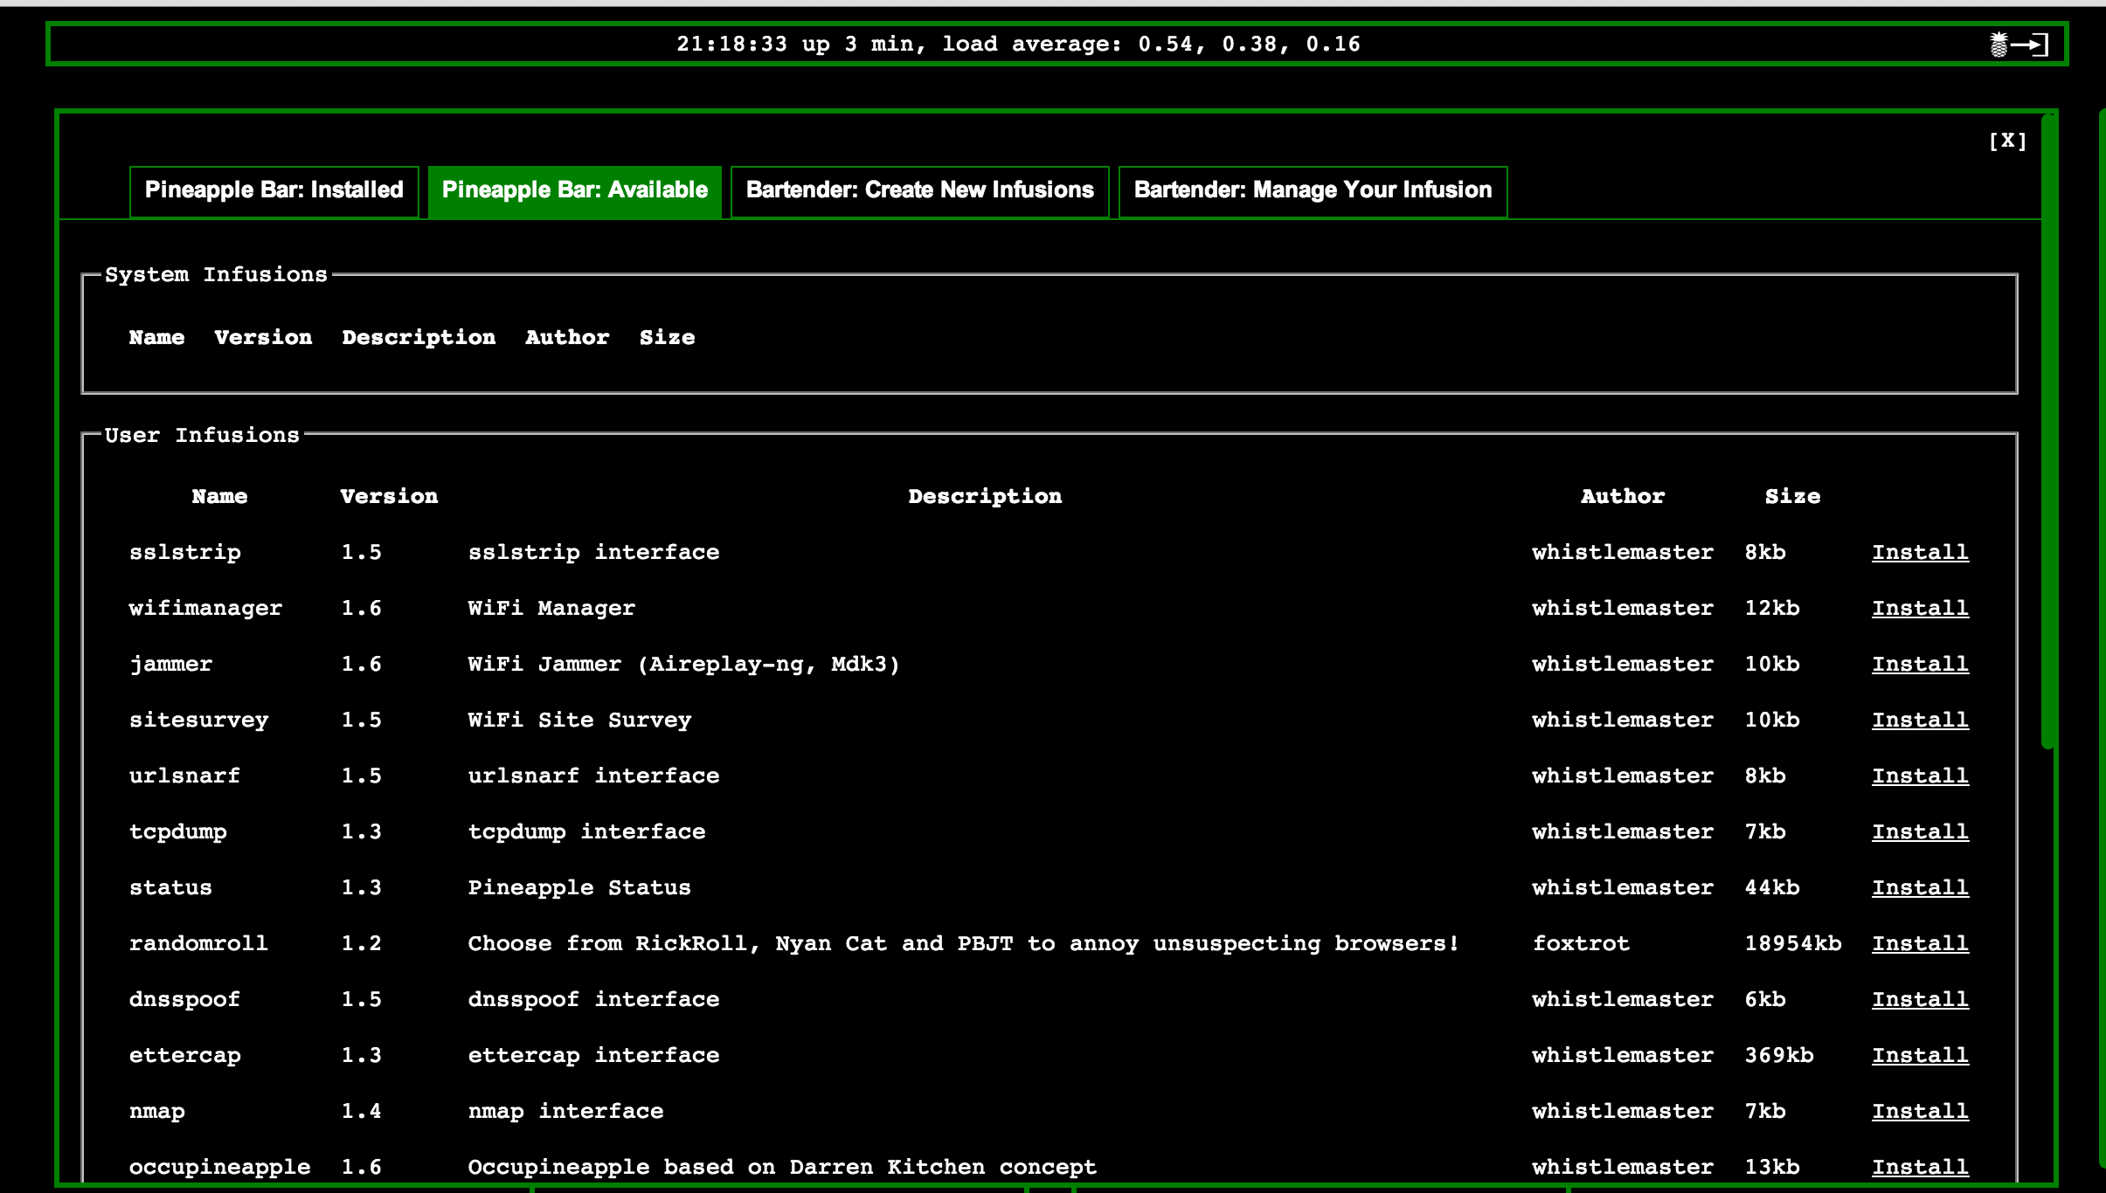Open Bartender: Manage Your Infusion tab

point(1313,191)
